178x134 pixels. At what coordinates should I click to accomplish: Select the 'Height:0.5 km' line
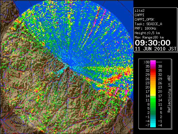147,33
